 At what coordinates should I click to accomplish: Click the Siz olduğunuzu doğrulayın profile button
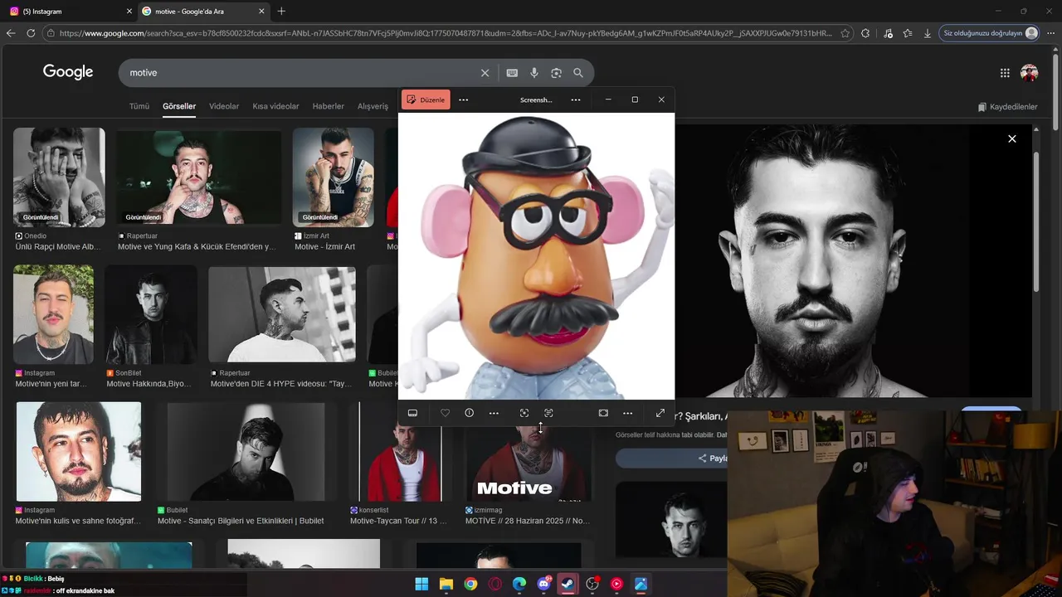(990, 33)
